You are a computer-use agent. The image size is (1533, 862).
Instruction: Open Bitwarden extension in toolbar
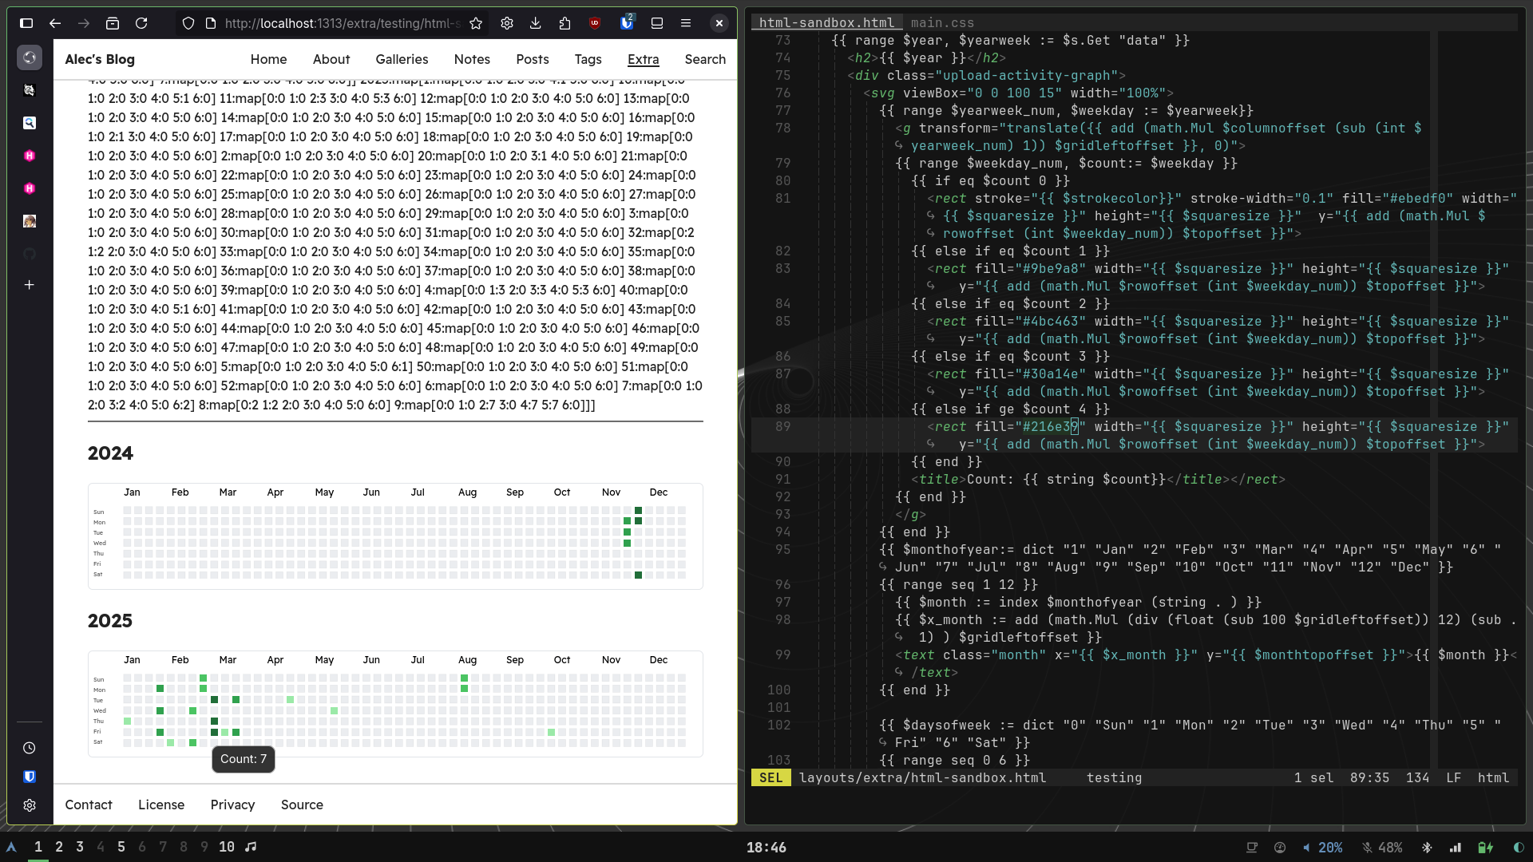(627, 23)
